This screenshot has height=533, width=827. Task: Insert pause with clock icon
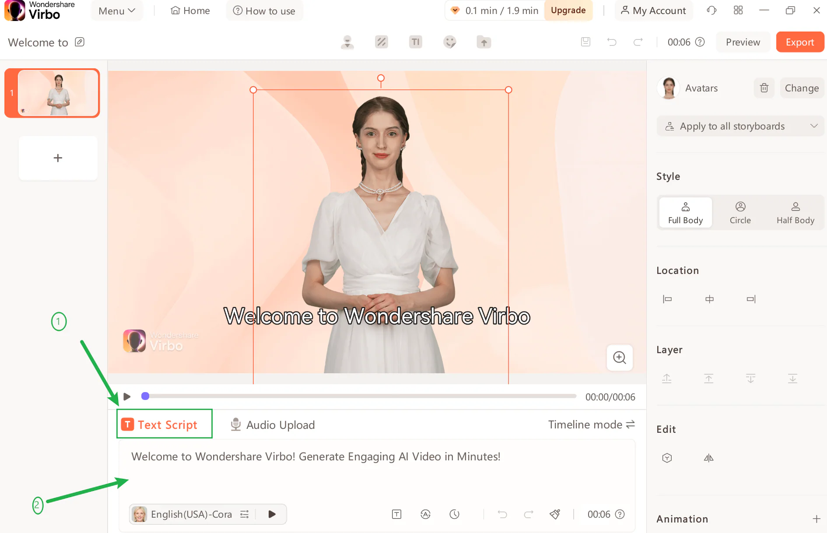(455, 514)
